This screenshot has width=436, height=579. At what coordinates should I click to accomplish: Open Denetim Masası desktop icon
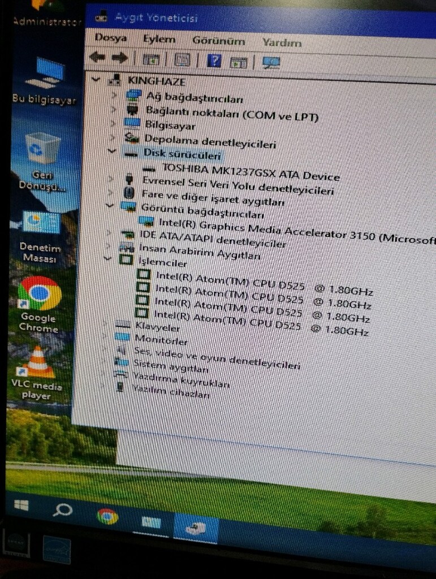click(40, 237)
